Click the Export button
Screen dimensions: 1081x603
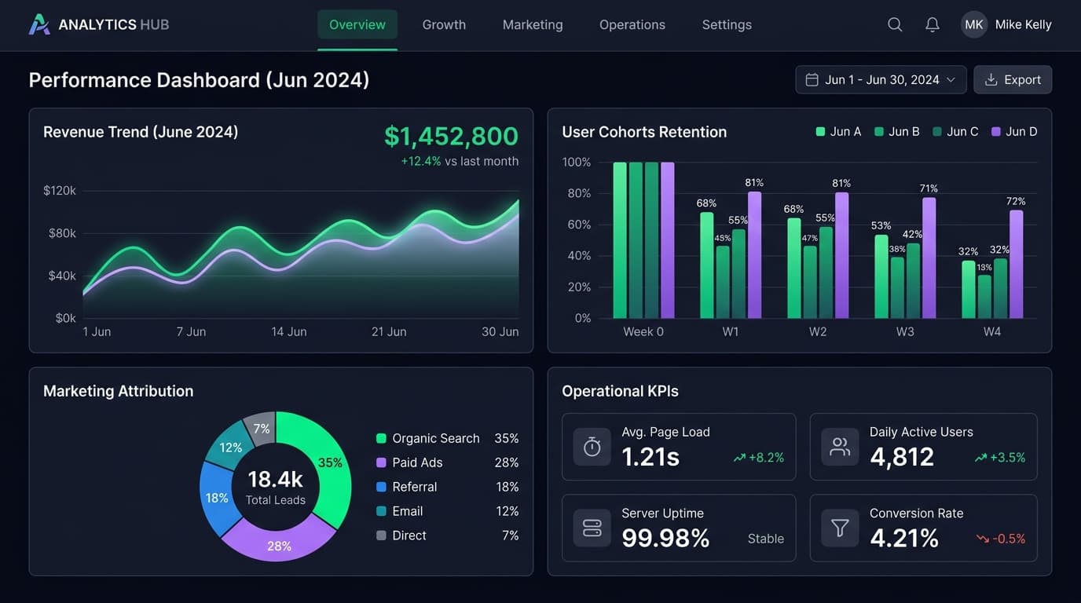[1013, 79]
